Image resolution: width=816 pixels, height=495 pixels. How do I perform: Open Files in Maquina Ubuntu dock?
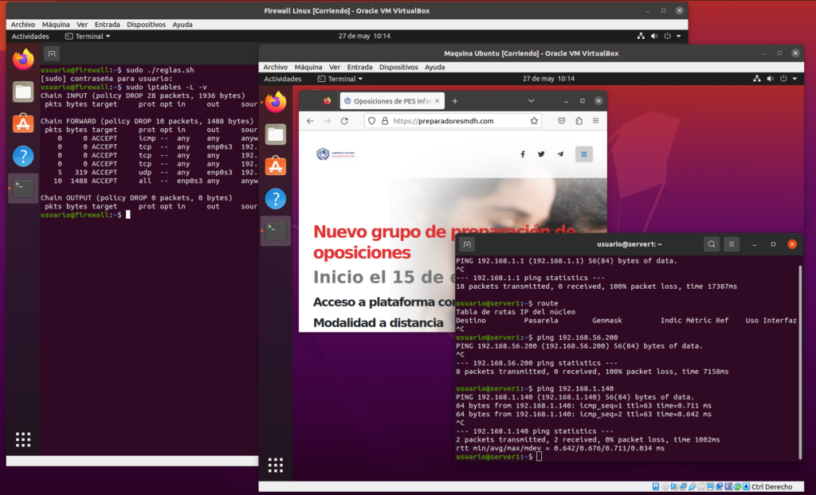click(275, 134)
